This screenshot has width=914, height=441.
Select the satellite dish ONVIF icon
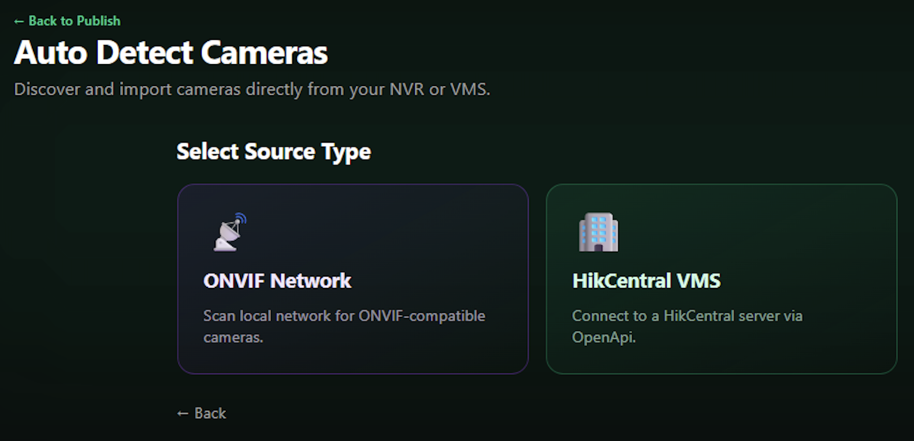(230, 232)
